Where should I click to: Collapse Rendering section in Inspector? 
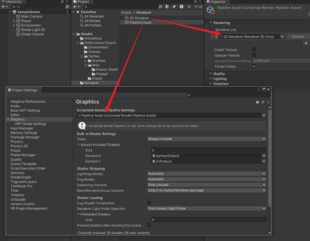point(211,23)
